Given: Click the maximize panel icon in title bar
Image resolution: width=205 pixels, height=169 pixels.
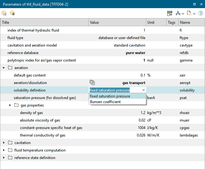Looking at the screenshot, I should click(x=194, y=4).
